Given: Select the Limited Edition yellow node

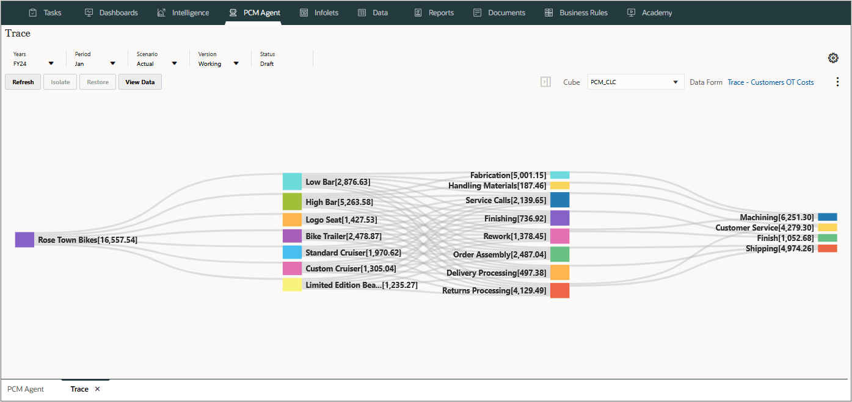Looking at the screenshot, I should [292, 285].
